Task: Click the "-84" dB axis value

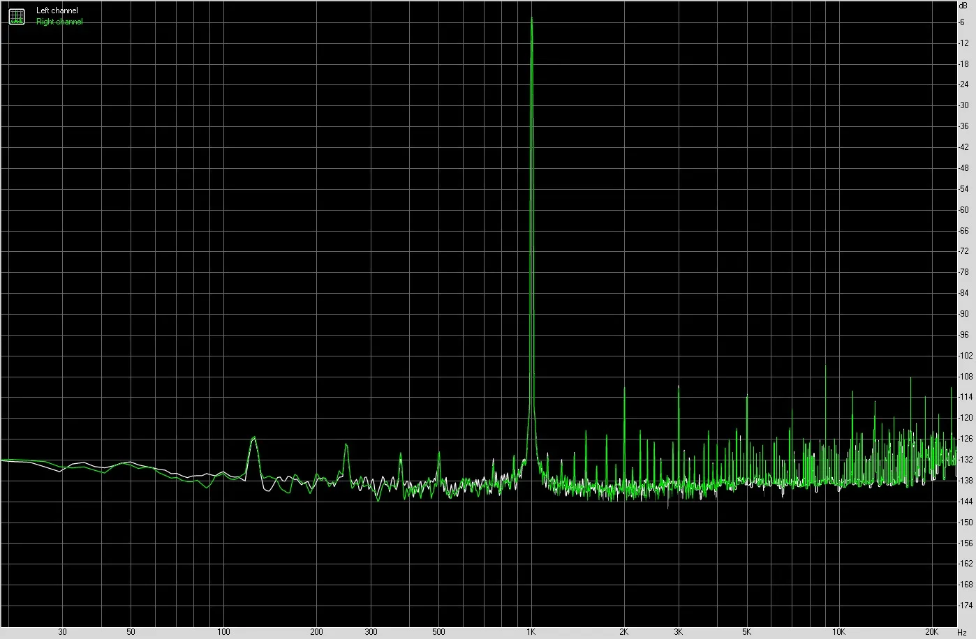Action: tap(963, 293)
